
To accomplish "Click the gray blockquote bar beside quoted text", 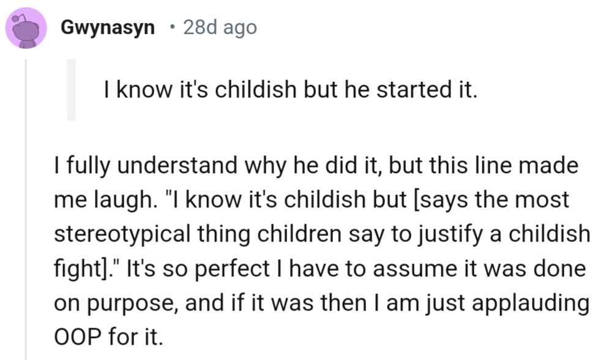I will 71,89.
